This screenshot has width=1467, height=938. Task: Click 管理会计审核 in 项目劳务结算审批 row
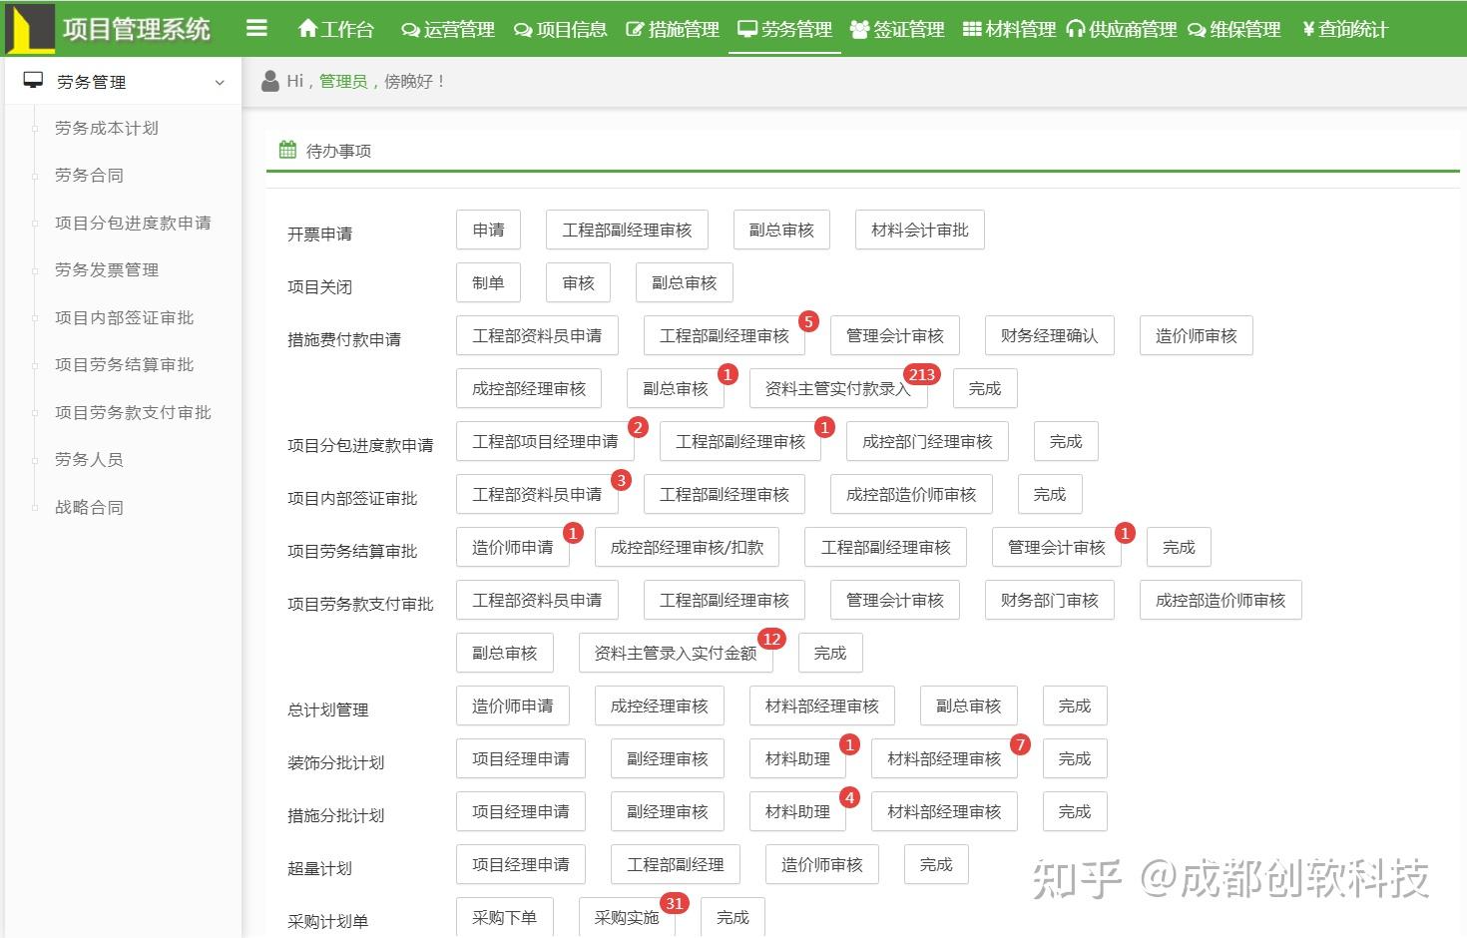pos(1057,547)
